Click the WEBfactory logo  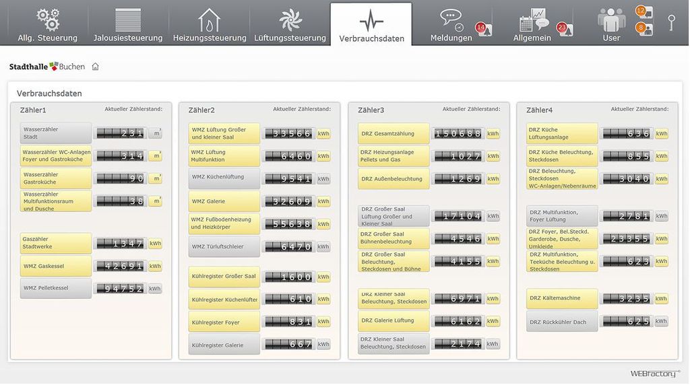[655, 373]
